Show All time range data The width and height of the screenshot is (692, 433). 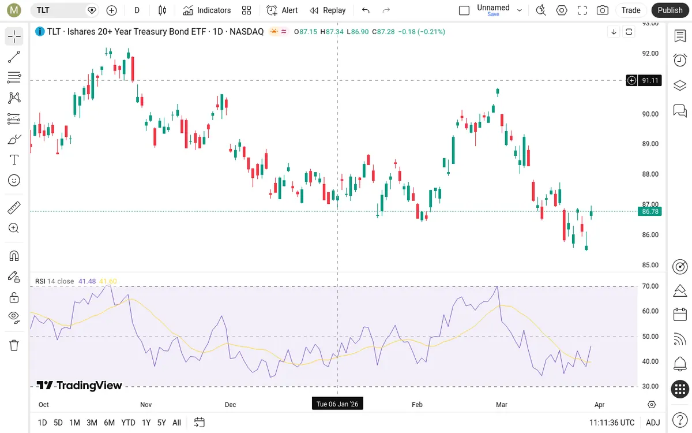(x=176, y=423)
